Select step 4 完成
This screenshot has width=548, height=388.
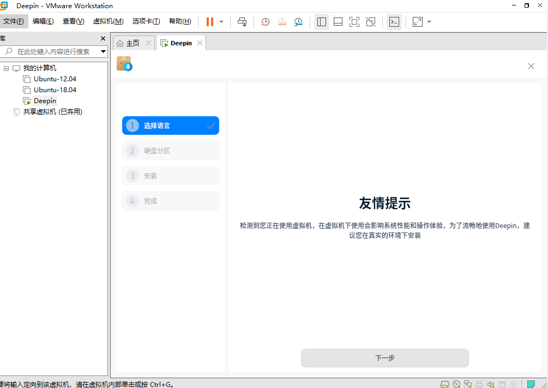(x=171, y=201)
